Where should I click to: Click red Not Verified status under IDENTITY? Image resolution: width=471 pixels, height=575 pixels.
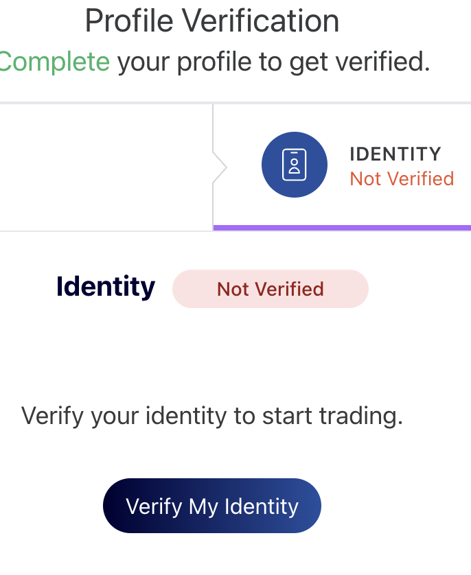click(402, 179)
